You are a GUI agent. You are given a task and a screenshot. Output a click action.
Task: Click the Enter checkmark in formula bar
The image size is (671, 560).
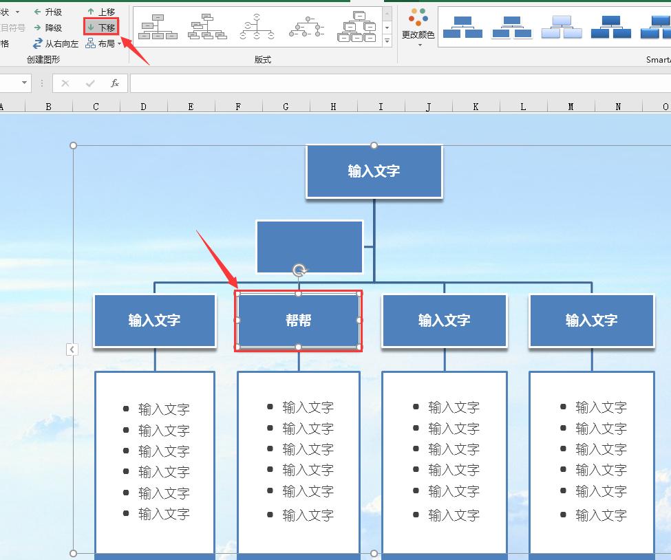(x=89, y=83)
